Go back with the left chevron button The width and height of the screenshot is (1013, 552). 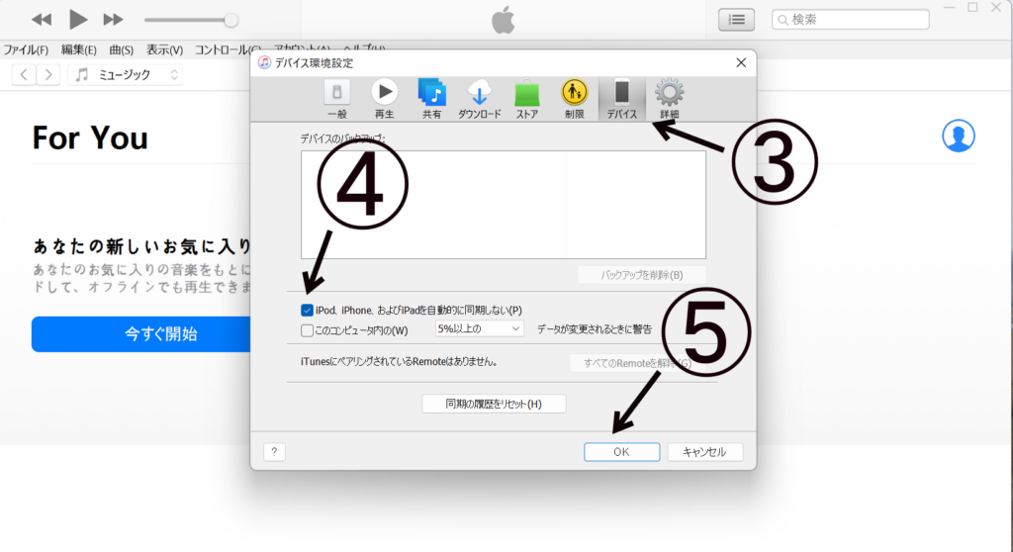[24, 75]
